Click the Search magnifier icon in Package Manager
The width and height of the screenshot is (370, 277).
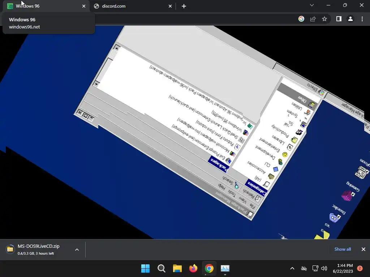pyautogui.click(x=236, y=186)
